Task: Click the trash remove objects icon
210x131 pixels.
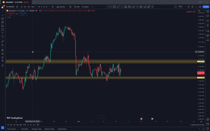Action: tap(3, 66)
